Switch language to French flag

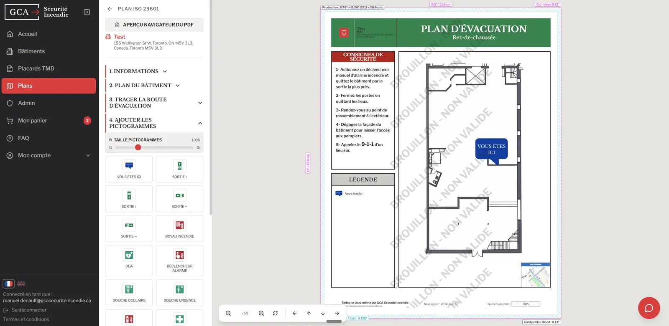pyautogui.click(x=8, y=284)
